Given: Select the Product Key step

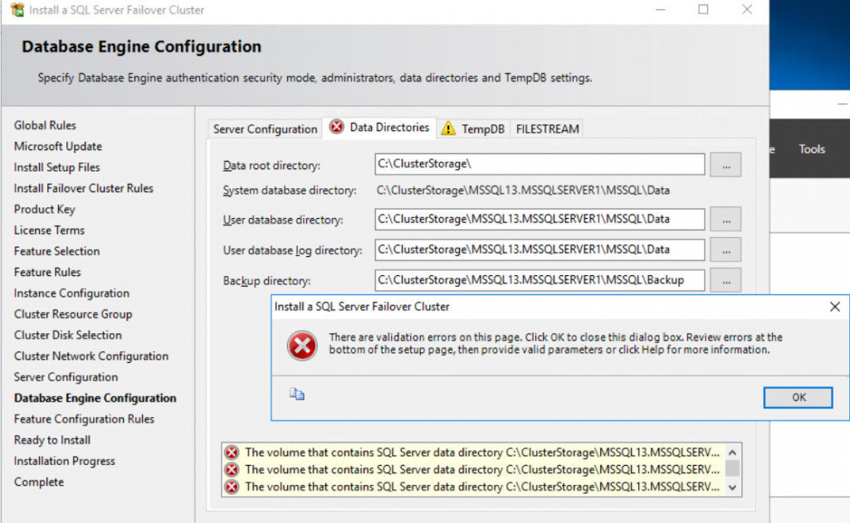Looking at the screenshot, I should pos(45,209).
